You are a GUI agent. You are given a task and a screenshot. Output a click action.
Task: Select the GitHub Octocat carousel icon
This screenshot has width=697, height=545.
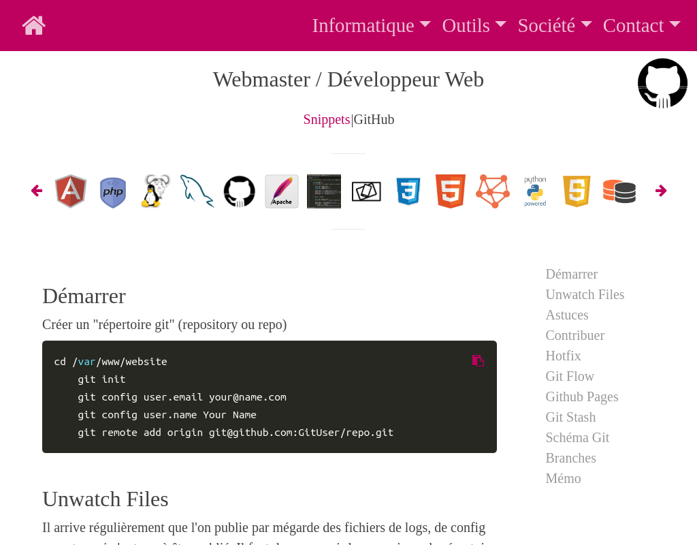click(x=239, y=191)
